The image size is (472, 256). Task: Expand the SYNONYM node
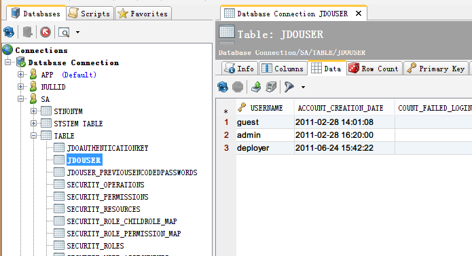tap(33, 111)
